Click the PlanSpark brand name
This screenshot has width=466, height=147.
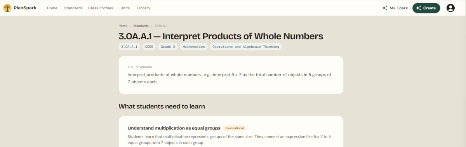click(x=25, y=8)
